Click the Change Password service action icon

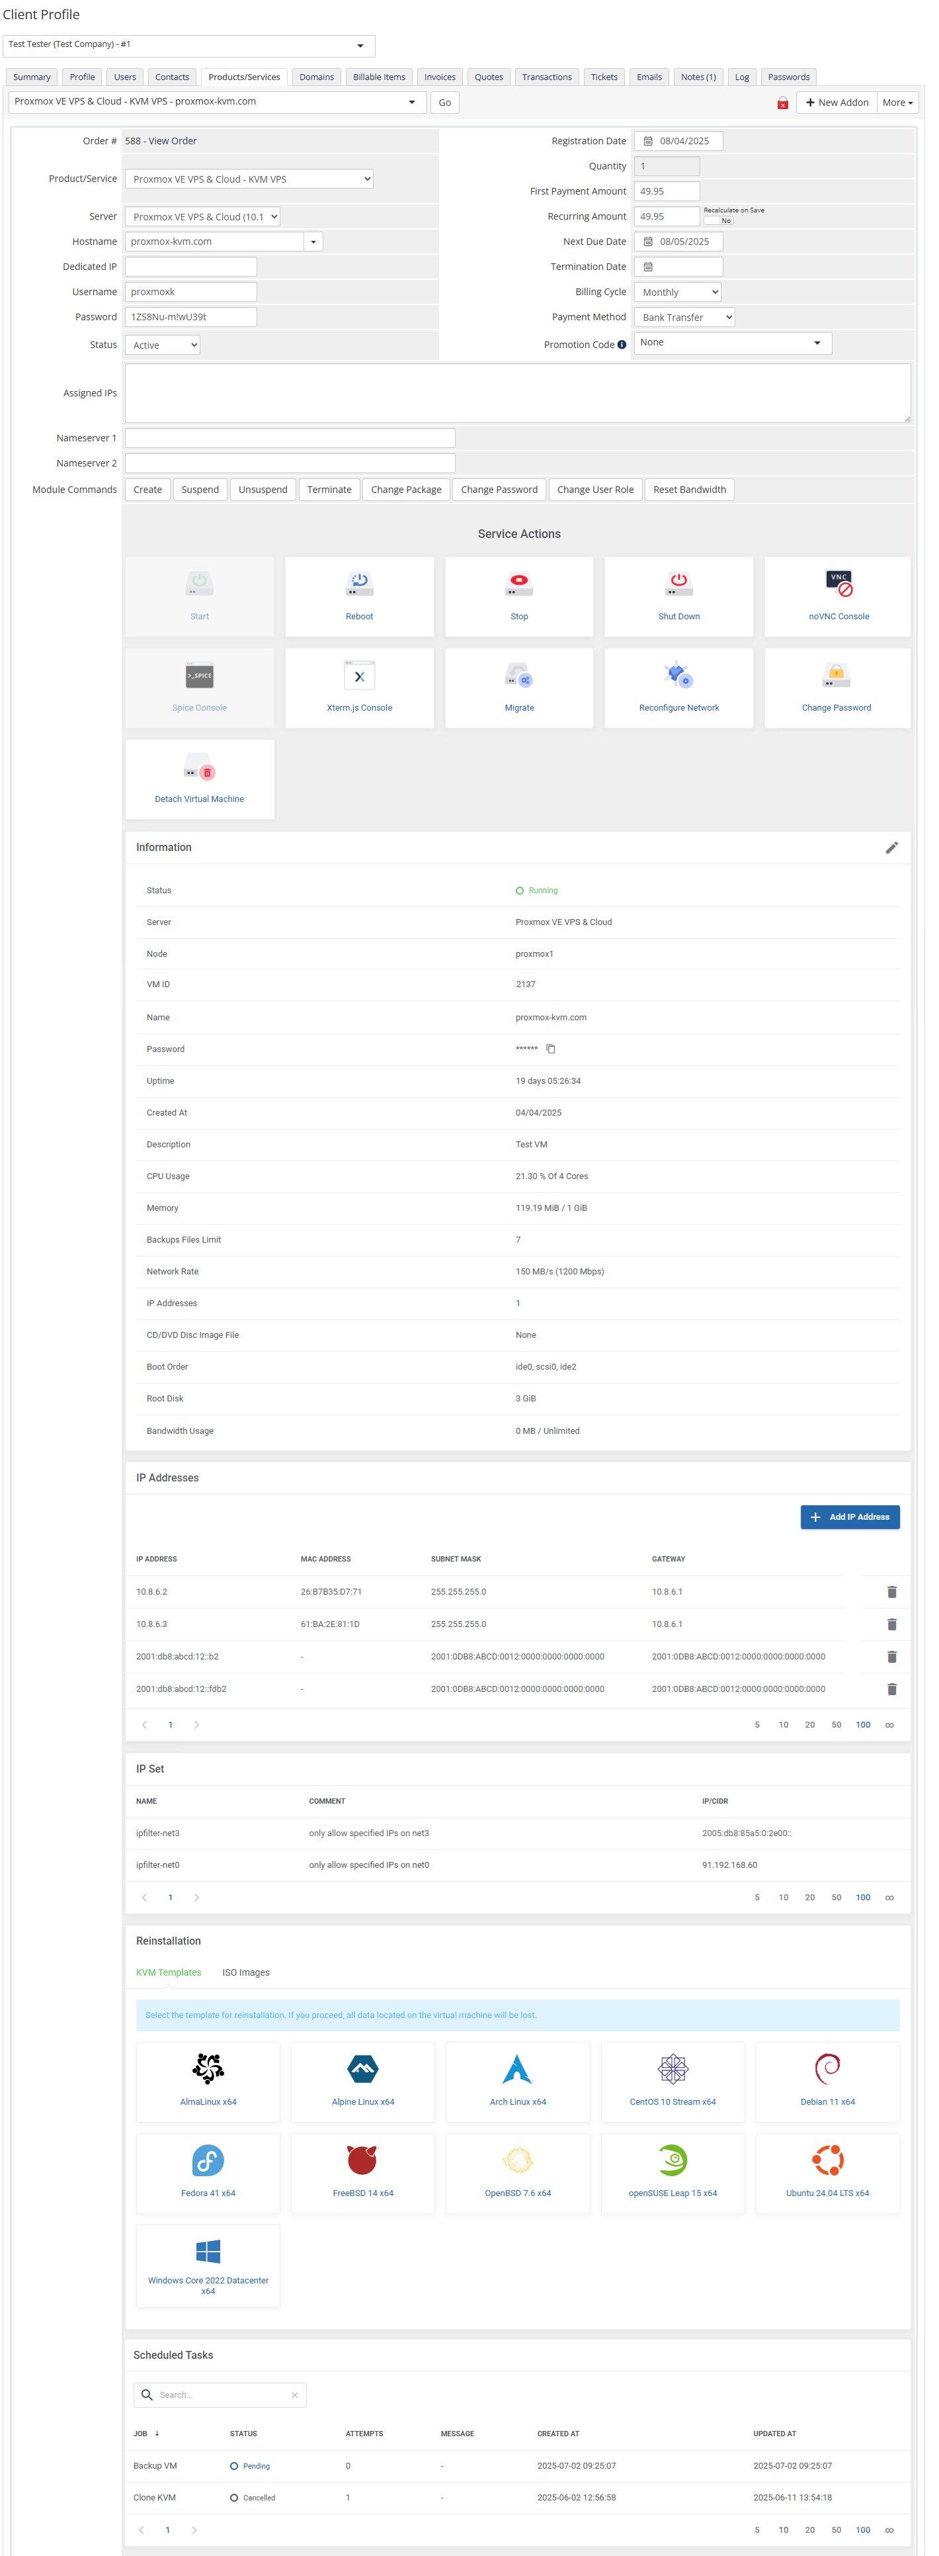pyautogui.click(x=836, y=676)
